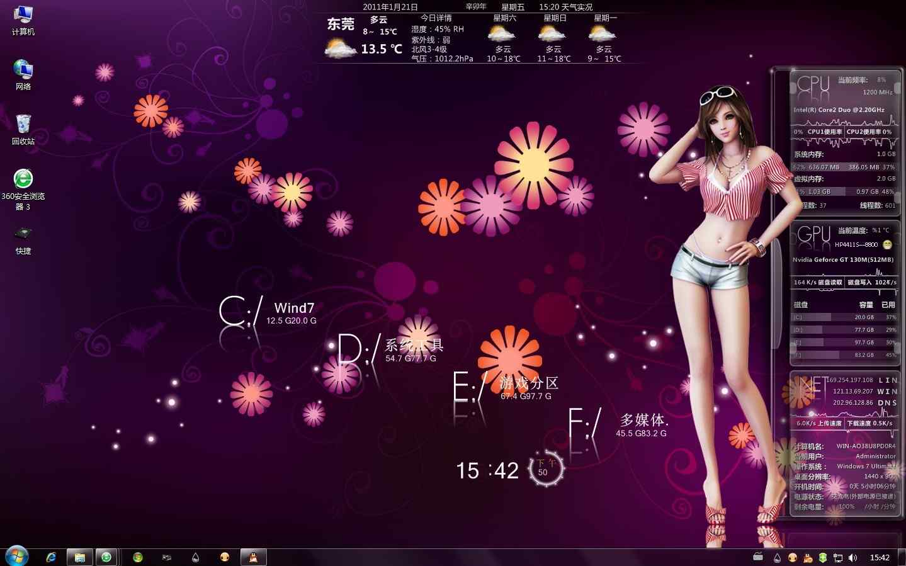Switch to the 360 browser taskbar button
Image resolution: width=906 pixels, height=566 pixels.
106,557
